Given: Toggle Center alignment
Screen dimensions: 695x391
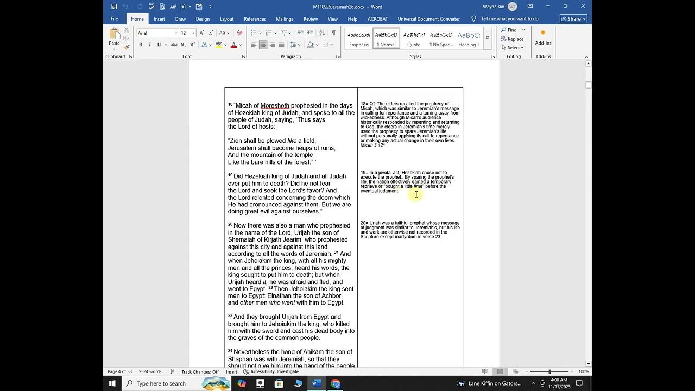Looking at the screenshot, I should (x=263, y=45).
